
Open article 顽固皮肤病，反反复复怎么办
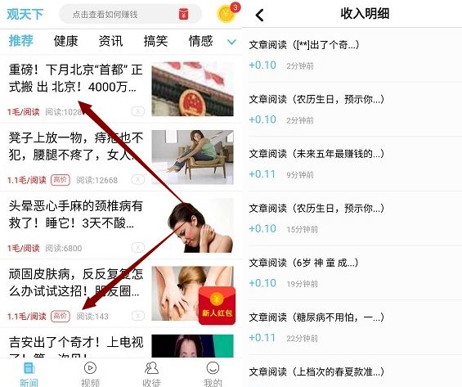tap(76, 282)
